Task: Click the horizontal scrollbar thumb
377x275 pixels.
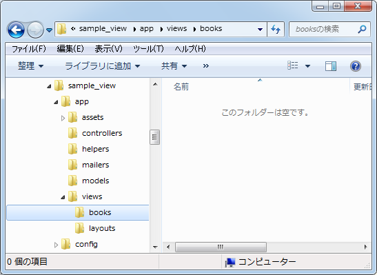Action: 221,247
